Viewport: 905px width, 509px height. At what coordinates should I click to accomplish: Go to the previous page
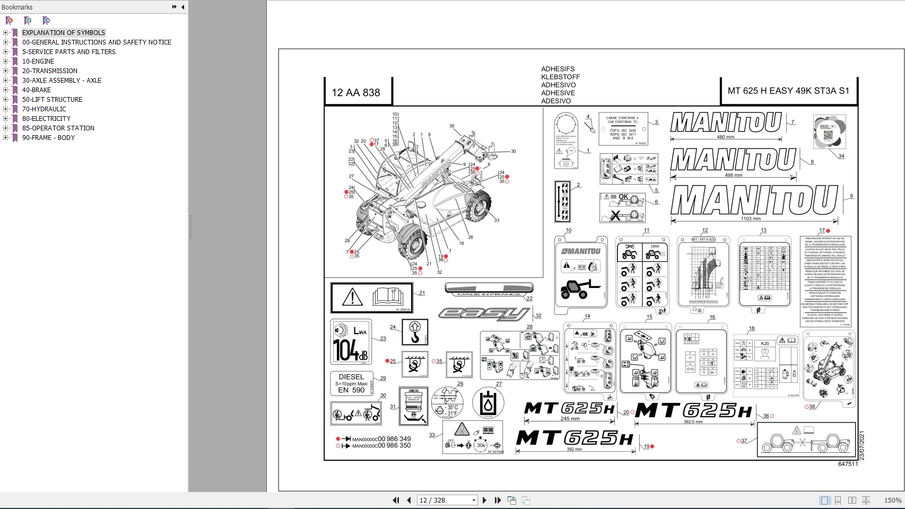(x=409, y=500)
